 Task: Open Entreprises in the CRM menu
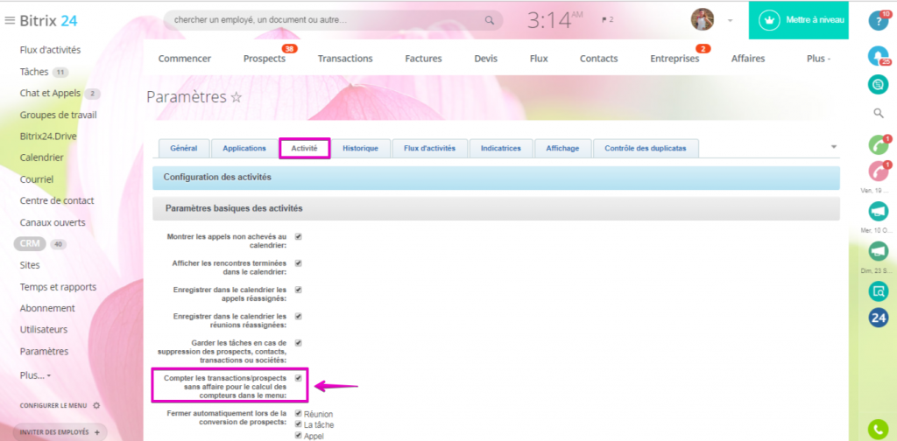pyautogui.click(x=675, y=59)
